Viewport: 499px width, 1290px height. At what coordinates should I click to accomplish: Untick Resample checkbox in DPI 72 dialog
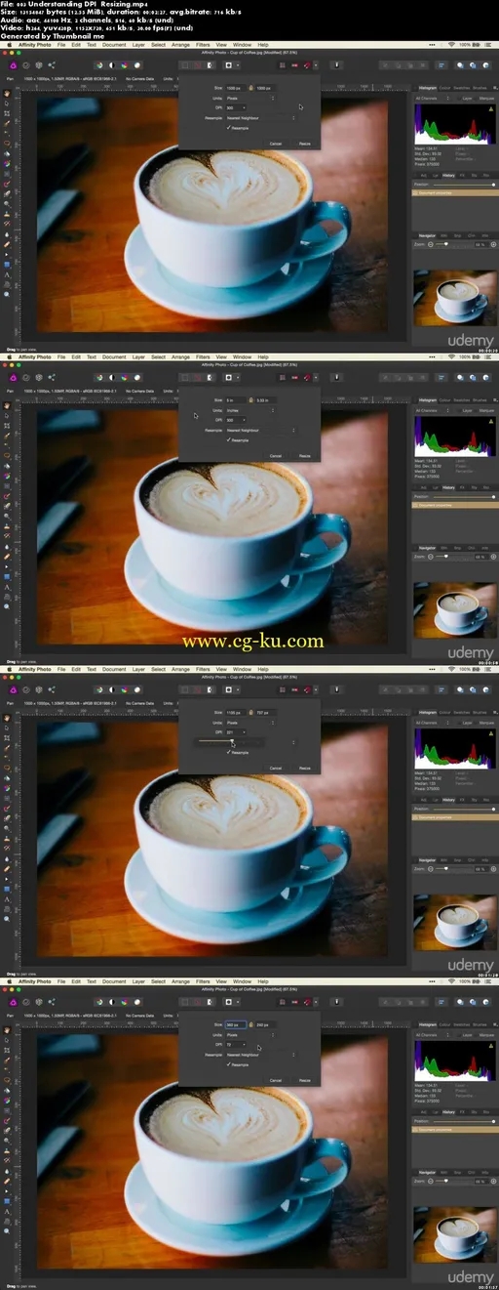click(228, 1065)
